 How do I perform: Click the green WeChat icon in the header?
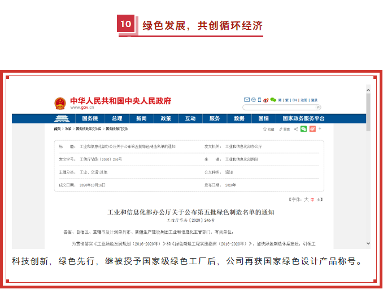(x=273, y=100)
